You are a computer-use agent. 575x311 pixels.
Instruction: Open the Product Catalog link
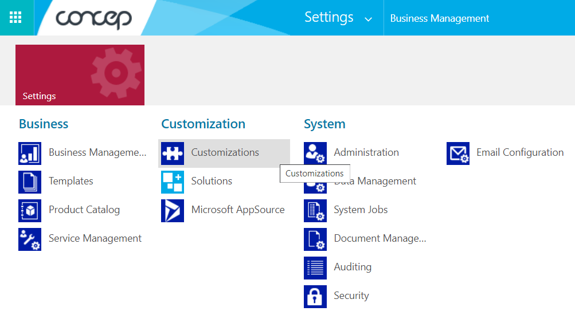click(84, 210)
